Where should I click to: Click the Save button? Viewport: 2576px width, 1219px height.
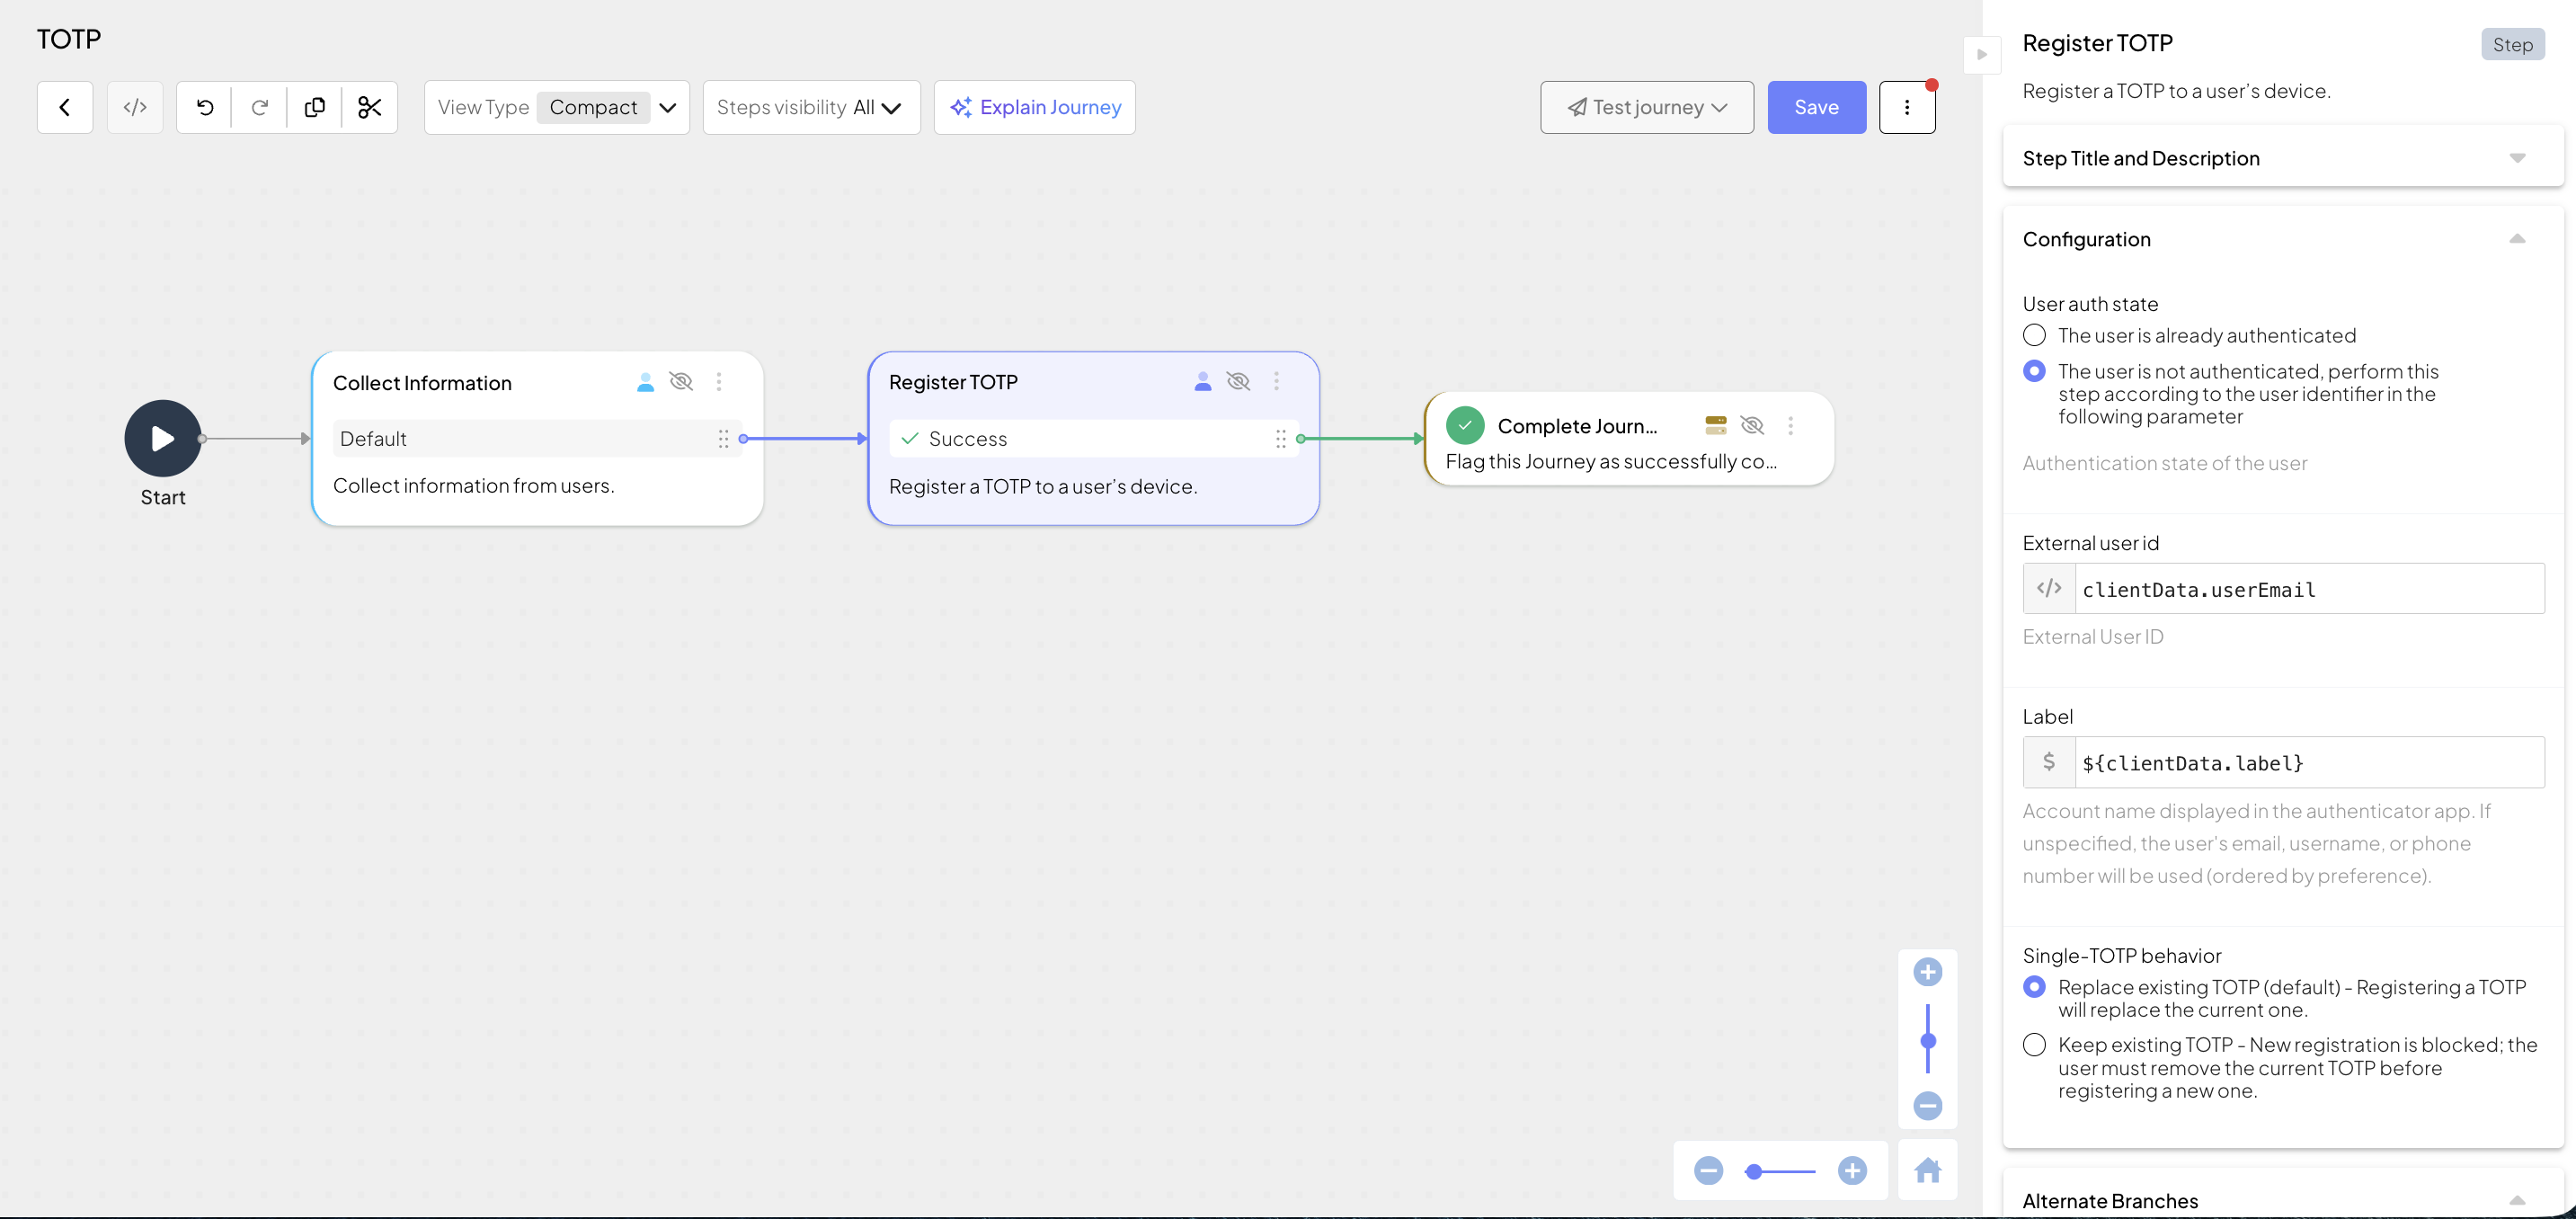point(1816,107)
